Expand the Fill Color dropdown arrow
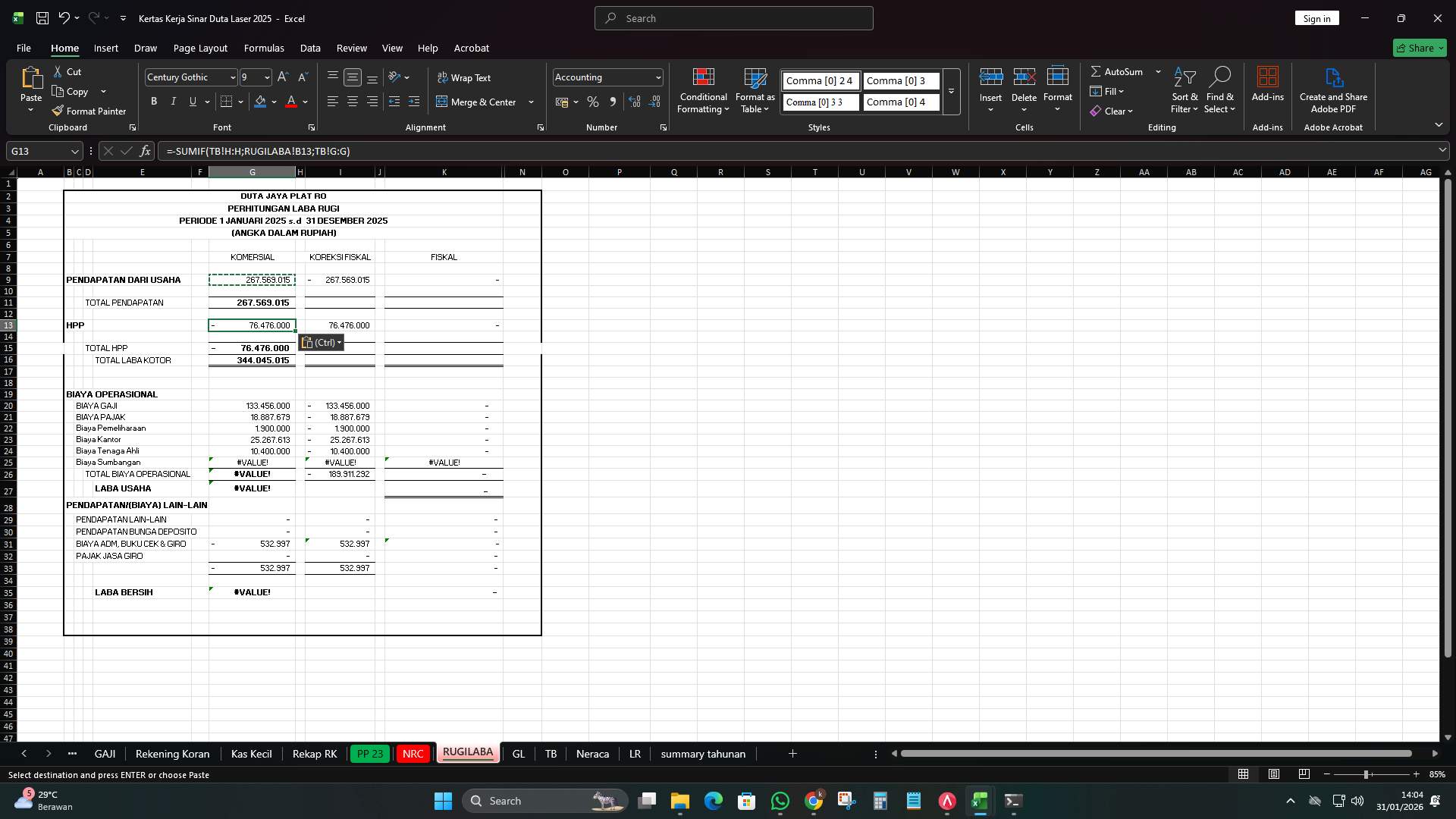The width and height of the screenshot is (1456, 819). click(275, 102)
